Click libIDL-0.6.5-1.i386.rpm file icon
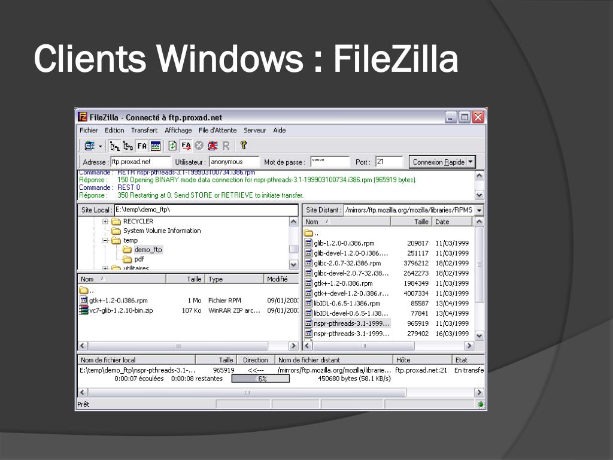The width and height of the screenshot is (613, 460). 308,303
